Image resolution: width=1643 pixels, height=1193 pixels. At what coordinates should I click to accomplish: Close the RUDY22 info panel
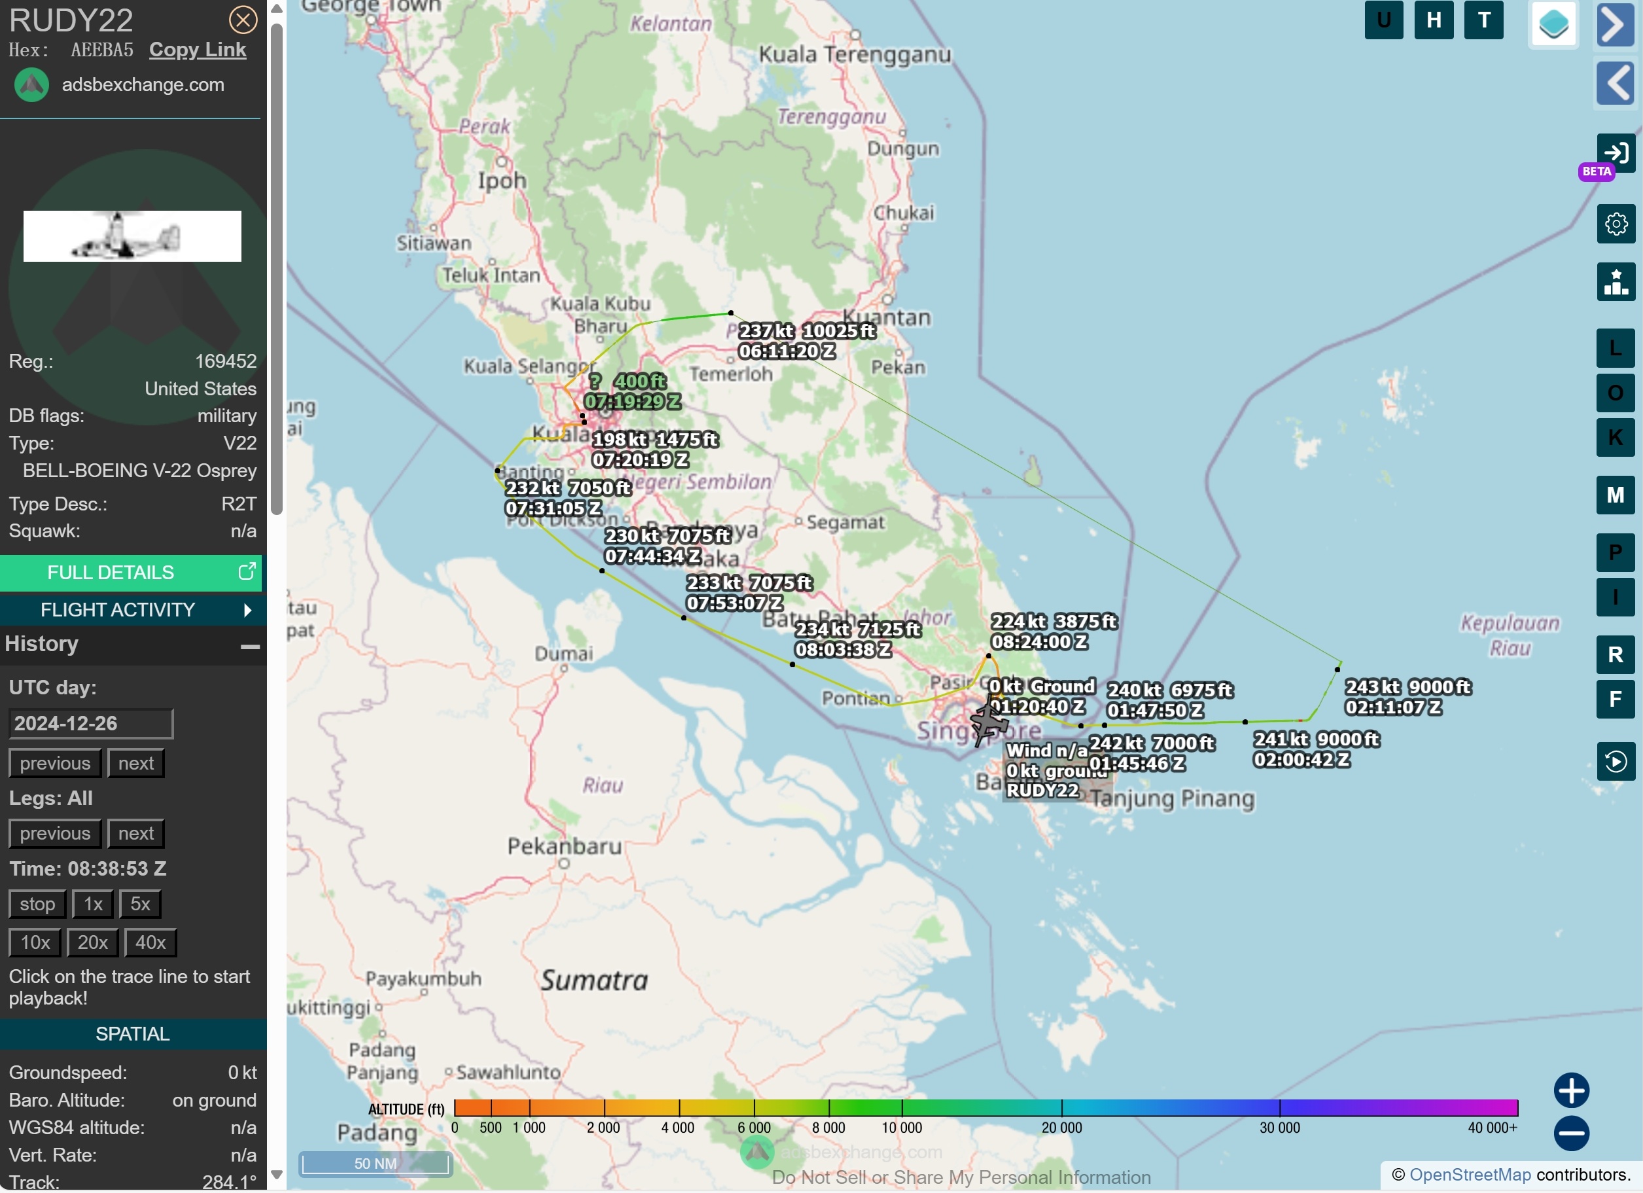click(243, 20)
